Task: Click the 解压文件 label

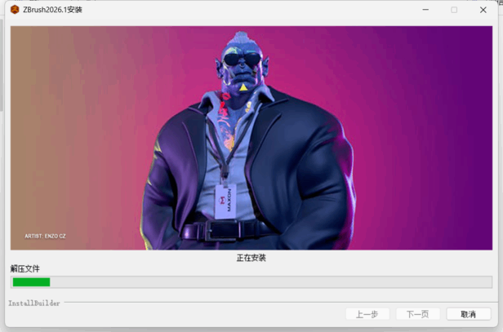Action: (x=25, y=268)
